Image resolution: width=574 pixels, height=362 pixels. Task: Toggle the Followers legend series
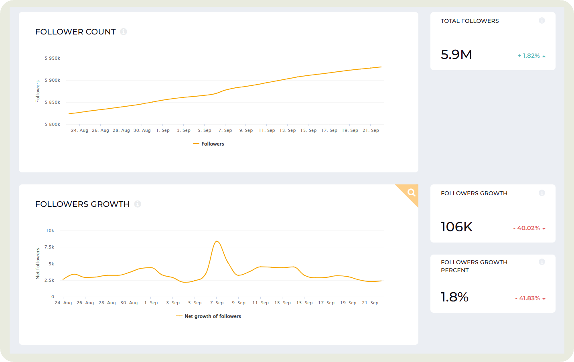(209, 144)
